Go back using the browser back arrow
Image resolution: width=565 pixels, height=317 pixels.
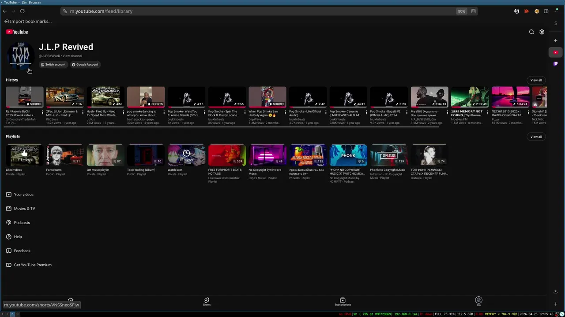click(4, 11)
